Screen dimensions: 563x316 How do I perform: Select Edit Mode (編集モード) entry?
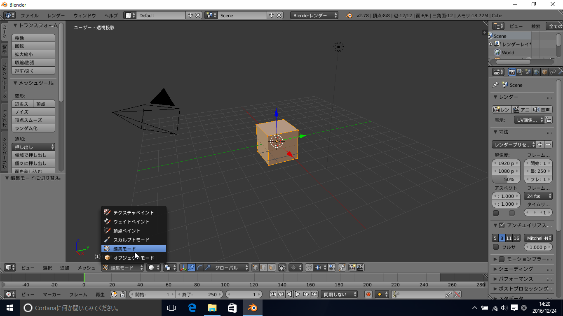coord(134,249)
